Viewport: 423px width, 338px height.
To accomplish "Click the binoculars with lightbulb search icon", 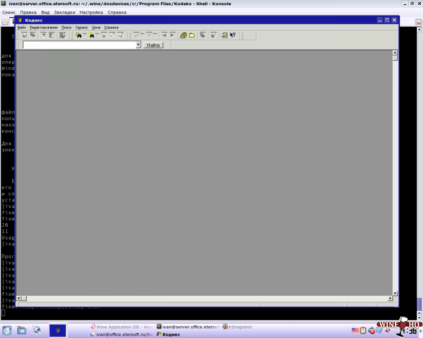I will pyautogui.click(x=91, y=35).
